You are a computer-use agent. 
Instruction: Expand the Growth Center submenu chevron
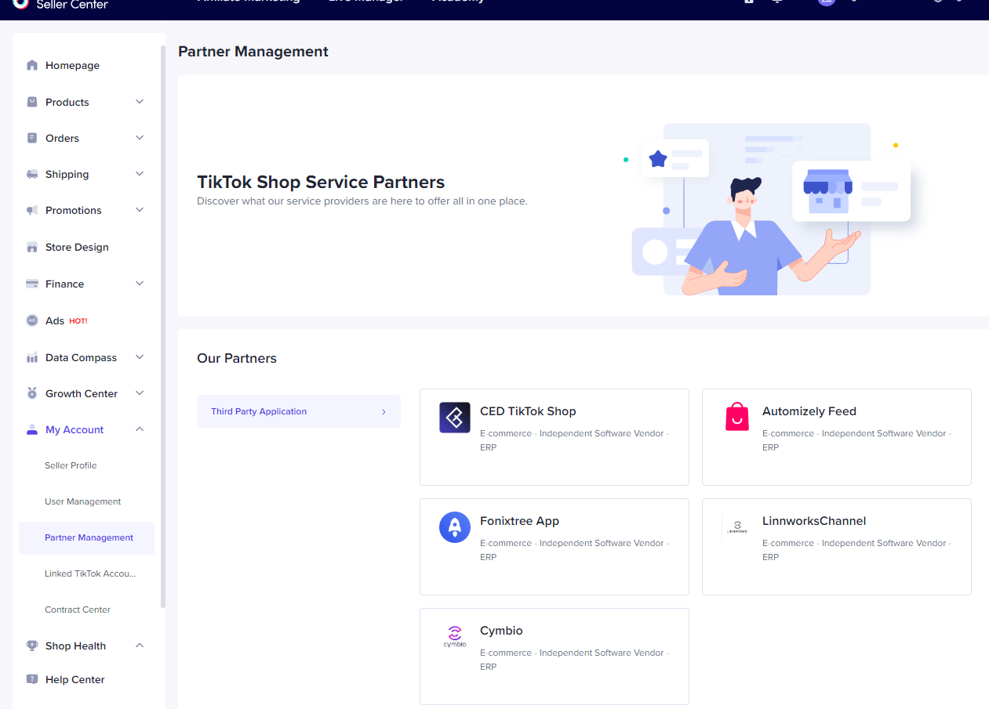click(x=140, y=393)
